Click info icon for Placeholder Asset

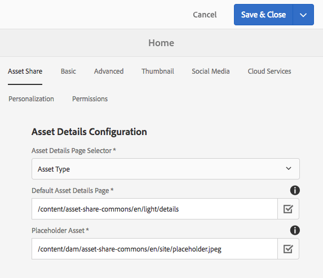295,230
